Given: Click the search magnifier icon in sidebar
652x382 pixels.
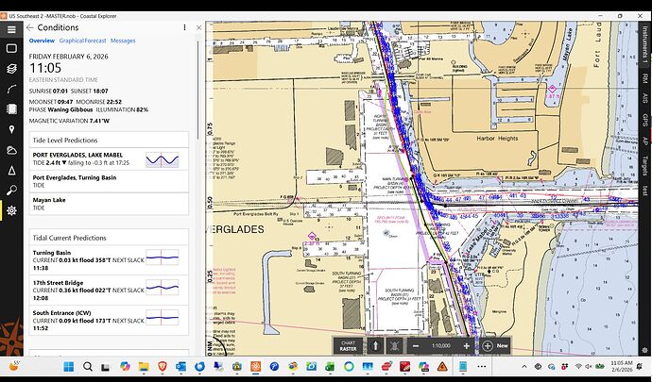Looking at the screenshot, I should (x=10, y=190).
